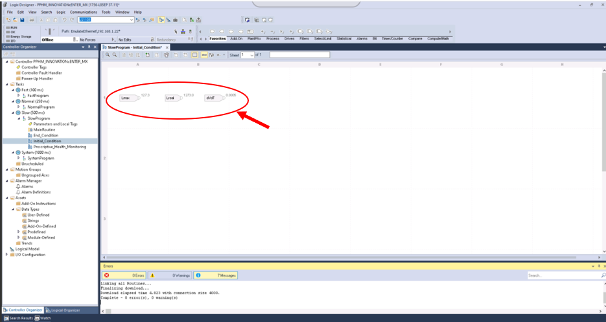Click the Text Box element icon in Favorites

[250, 32]
